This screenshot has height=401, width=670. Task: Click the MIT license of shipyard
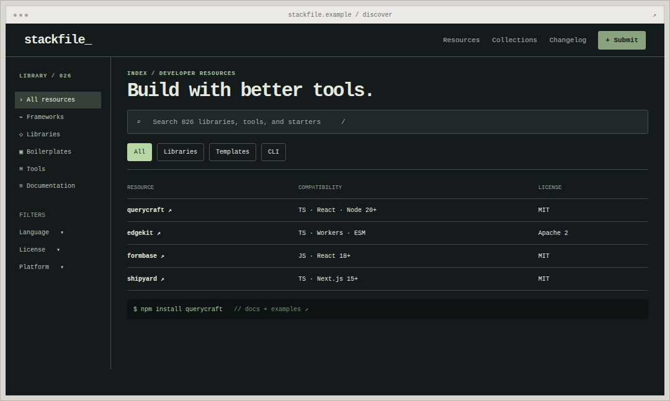[543, 279]
